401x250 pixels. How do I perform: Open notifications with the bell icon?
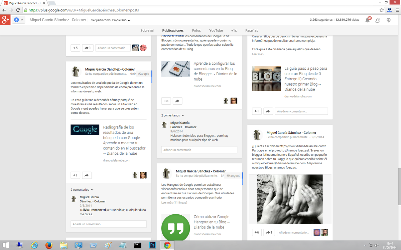pyautogui.click(x=367, y=20)
